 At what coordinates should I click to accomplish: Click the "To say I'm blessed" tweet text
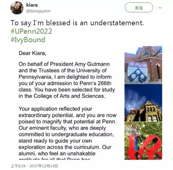pos(77,22)
